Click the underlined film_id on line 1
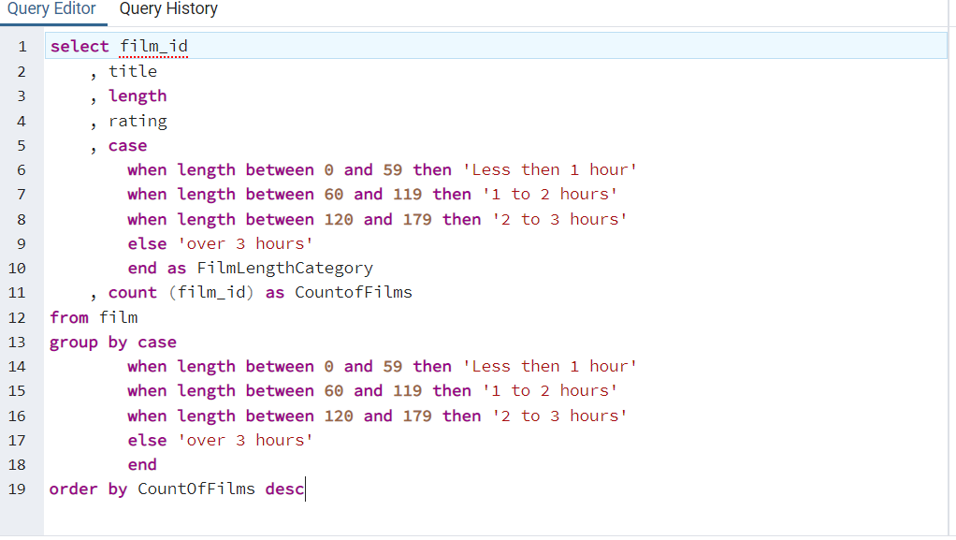956x540 pixels. click(153, 47)
